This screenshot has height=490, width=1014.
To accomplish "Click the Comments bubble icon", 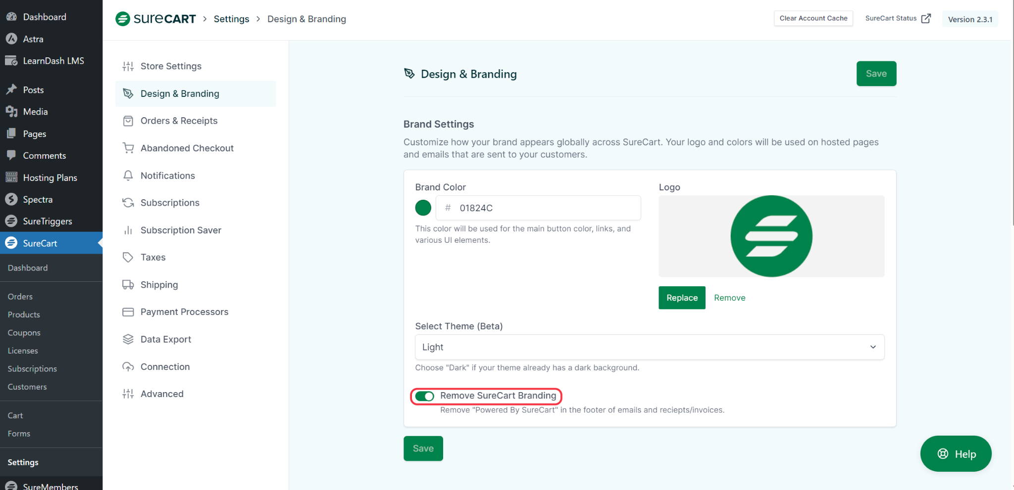I will (x=11, y=155).
